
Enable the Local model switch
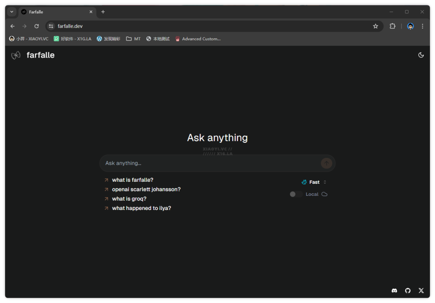tap(296, 194)
